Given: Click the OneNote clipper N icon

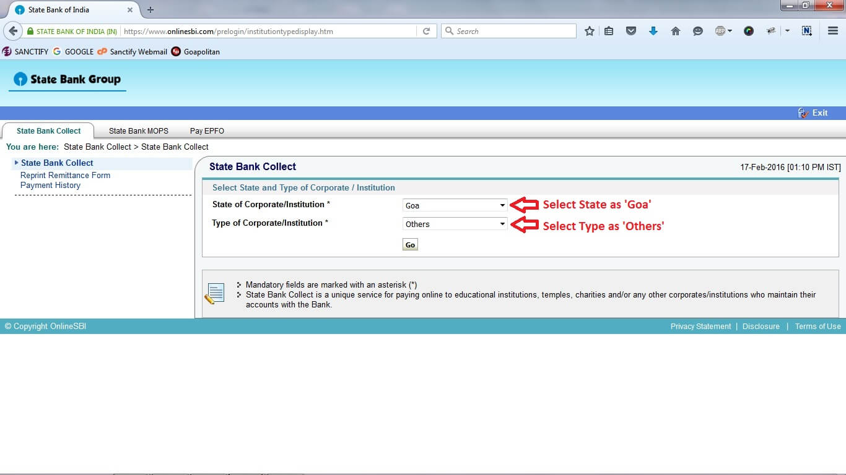Looking at the screenshot, I should (806, 31).
